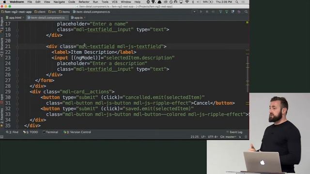
Task: Click the Wi-Fi status icon
Action: click(x=187, y=2)
